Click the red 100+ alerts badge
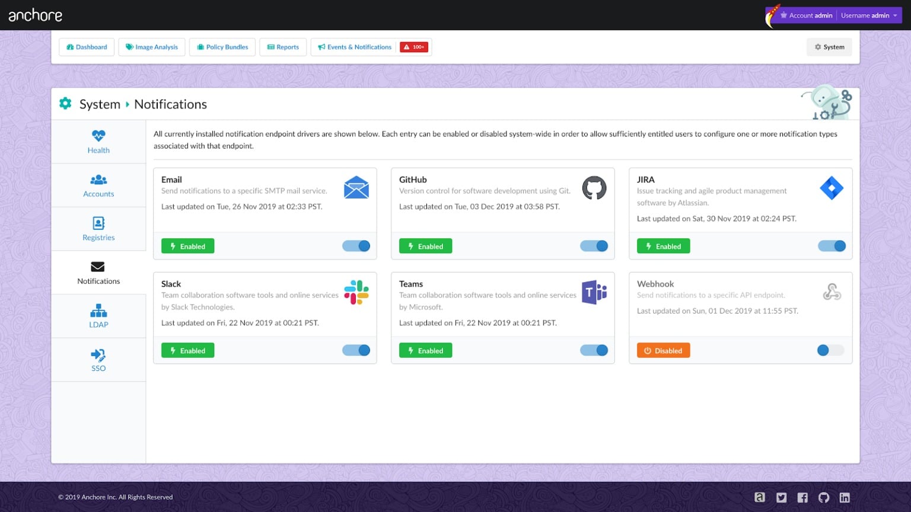 point(414,47)
